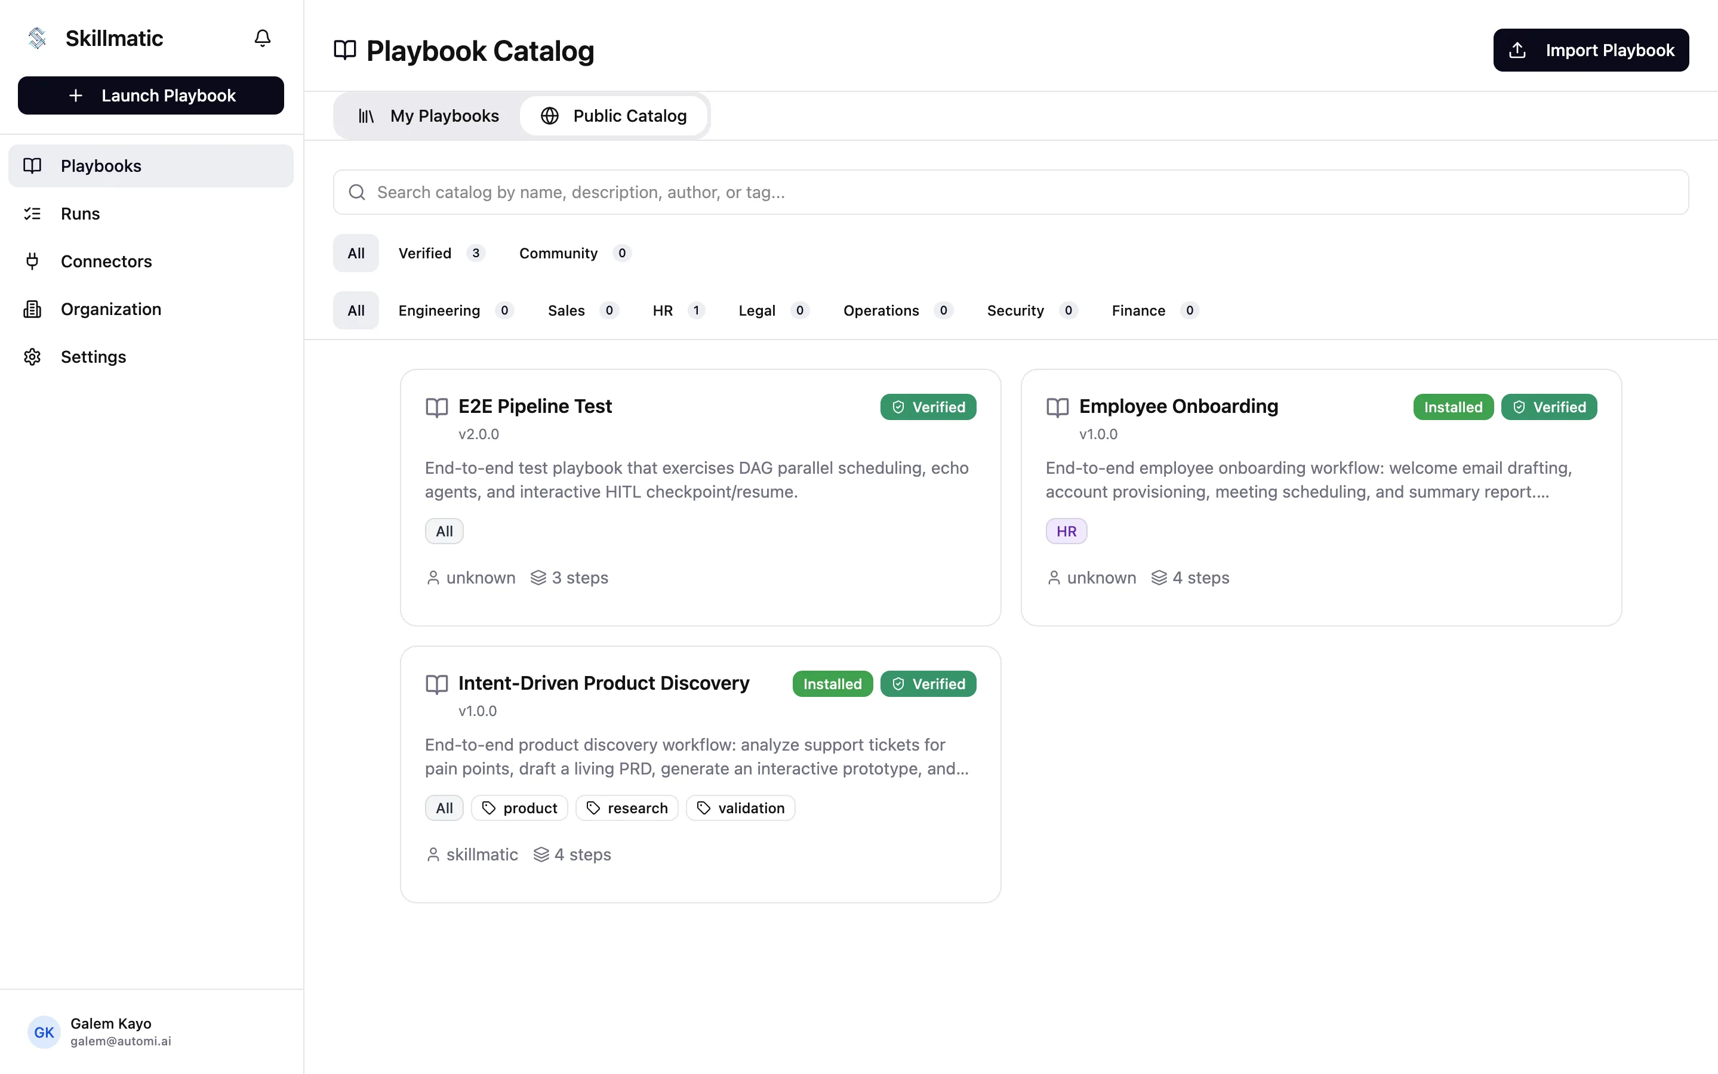Click the Connectors plug icon in sidebar
Viewport: 1718px width, 1074px height.
tap(32, 261)
